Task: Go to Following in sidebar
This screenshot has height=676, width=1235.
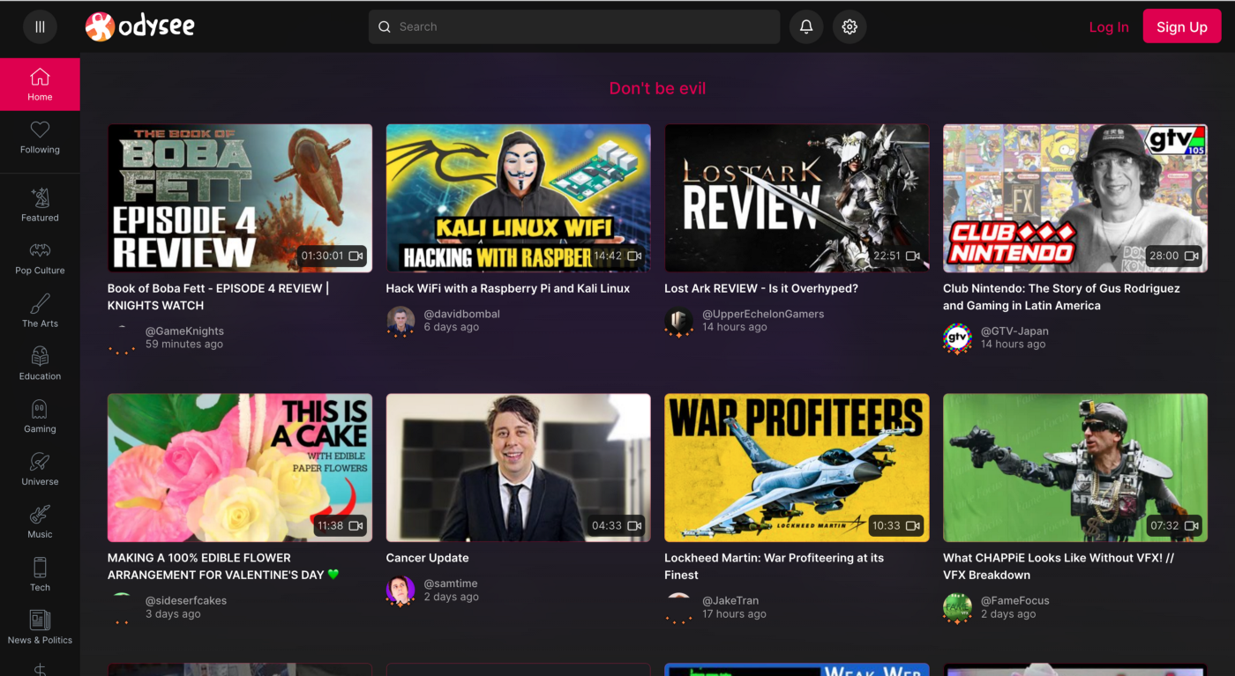Action: [x=40, y=137]
